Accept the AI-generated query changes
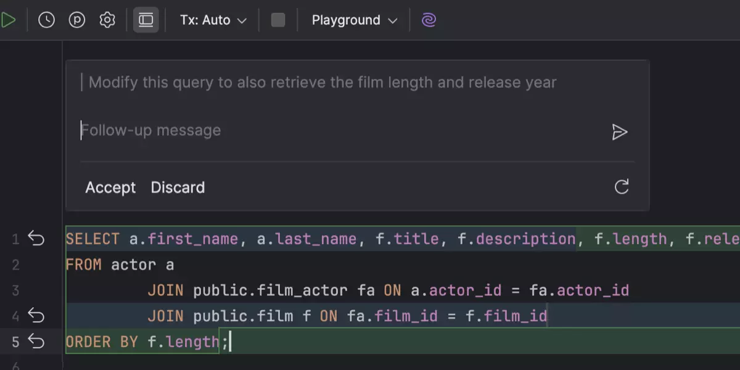This screenshot has height=370, width=740. click(110, 187)
